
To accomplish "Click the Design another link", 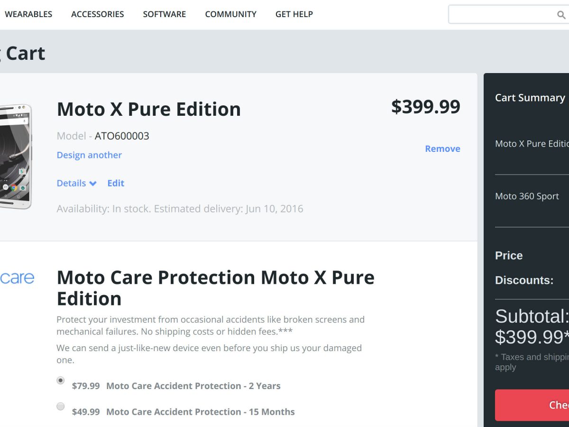I will pos(89,155).
